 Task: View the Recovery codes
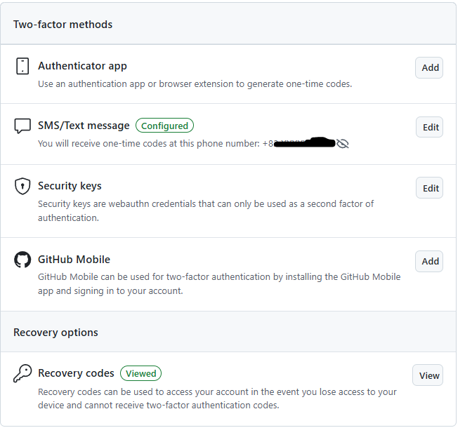[428, 375]
